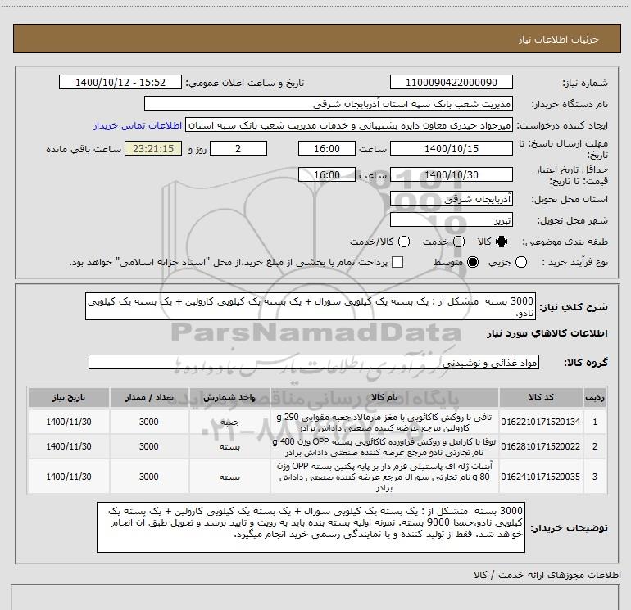Click the کد کالا column header

pyautogui.click(x=541, y=398)
